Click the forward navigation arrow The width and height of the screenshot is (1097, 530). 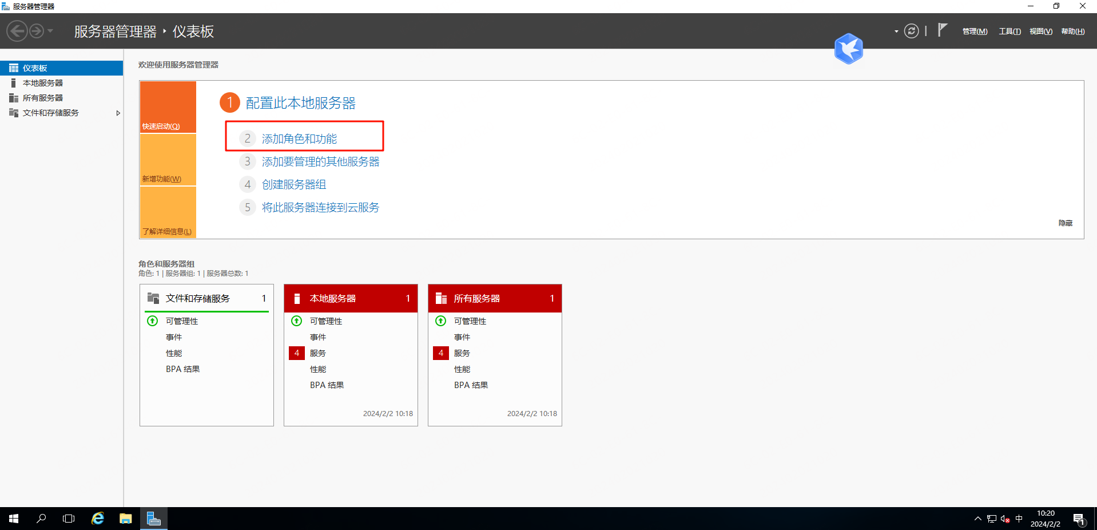(x=37, y=31)
